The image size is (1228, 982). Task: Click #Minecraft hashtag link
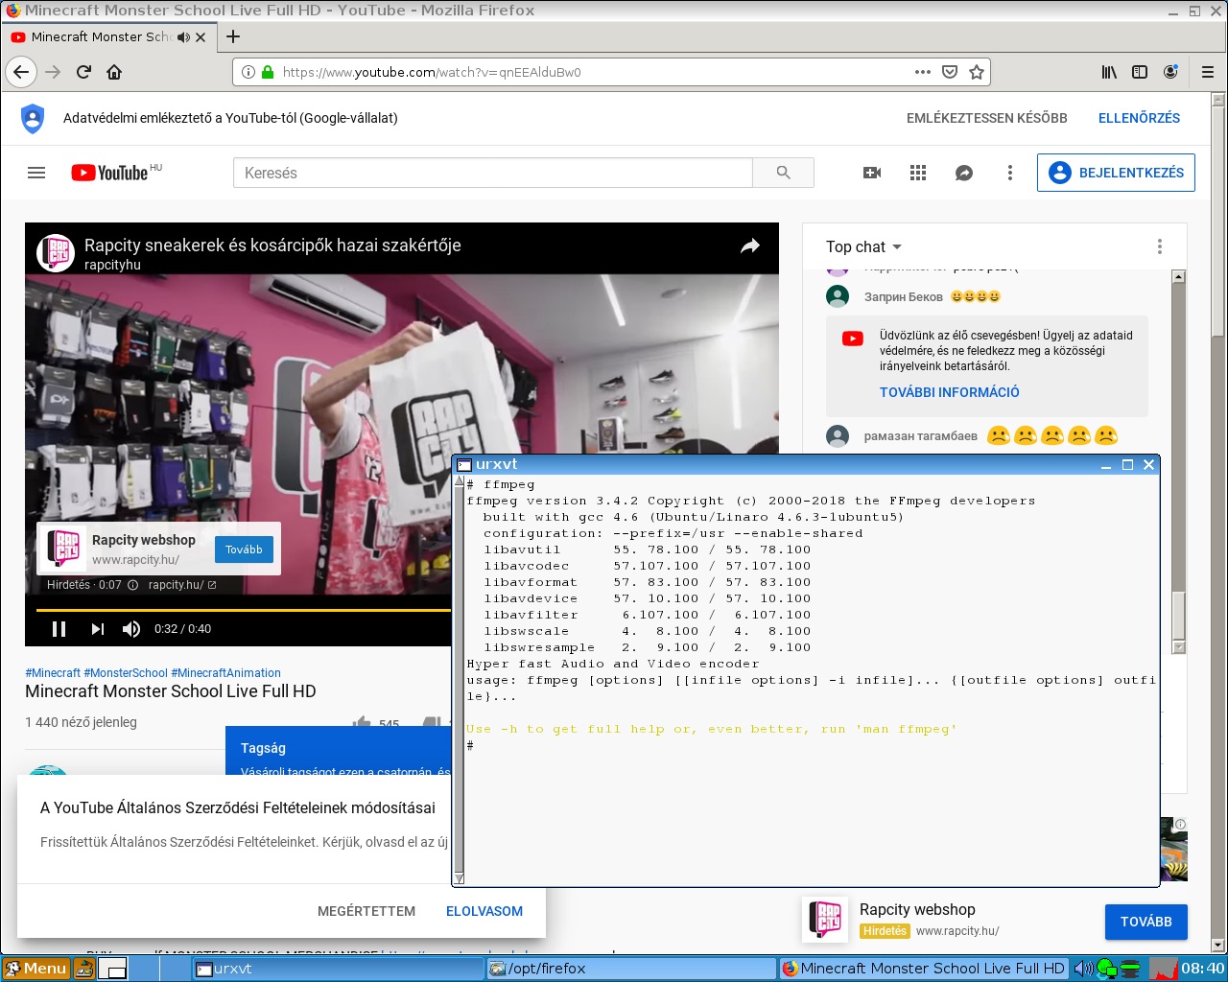point(53,673)
